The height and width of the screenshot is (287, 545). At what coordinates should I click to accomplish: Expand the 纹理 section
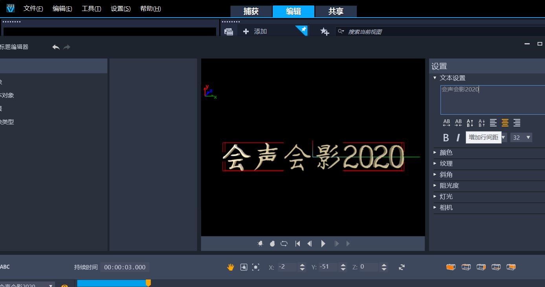[435, 163]
